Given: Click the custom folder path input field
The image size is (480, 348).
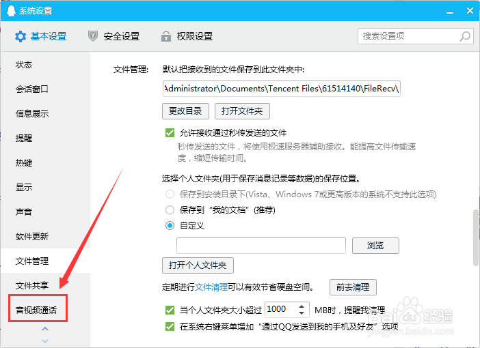Looking at the screenshot, I should pyautogui.click(x=261, y=246).
